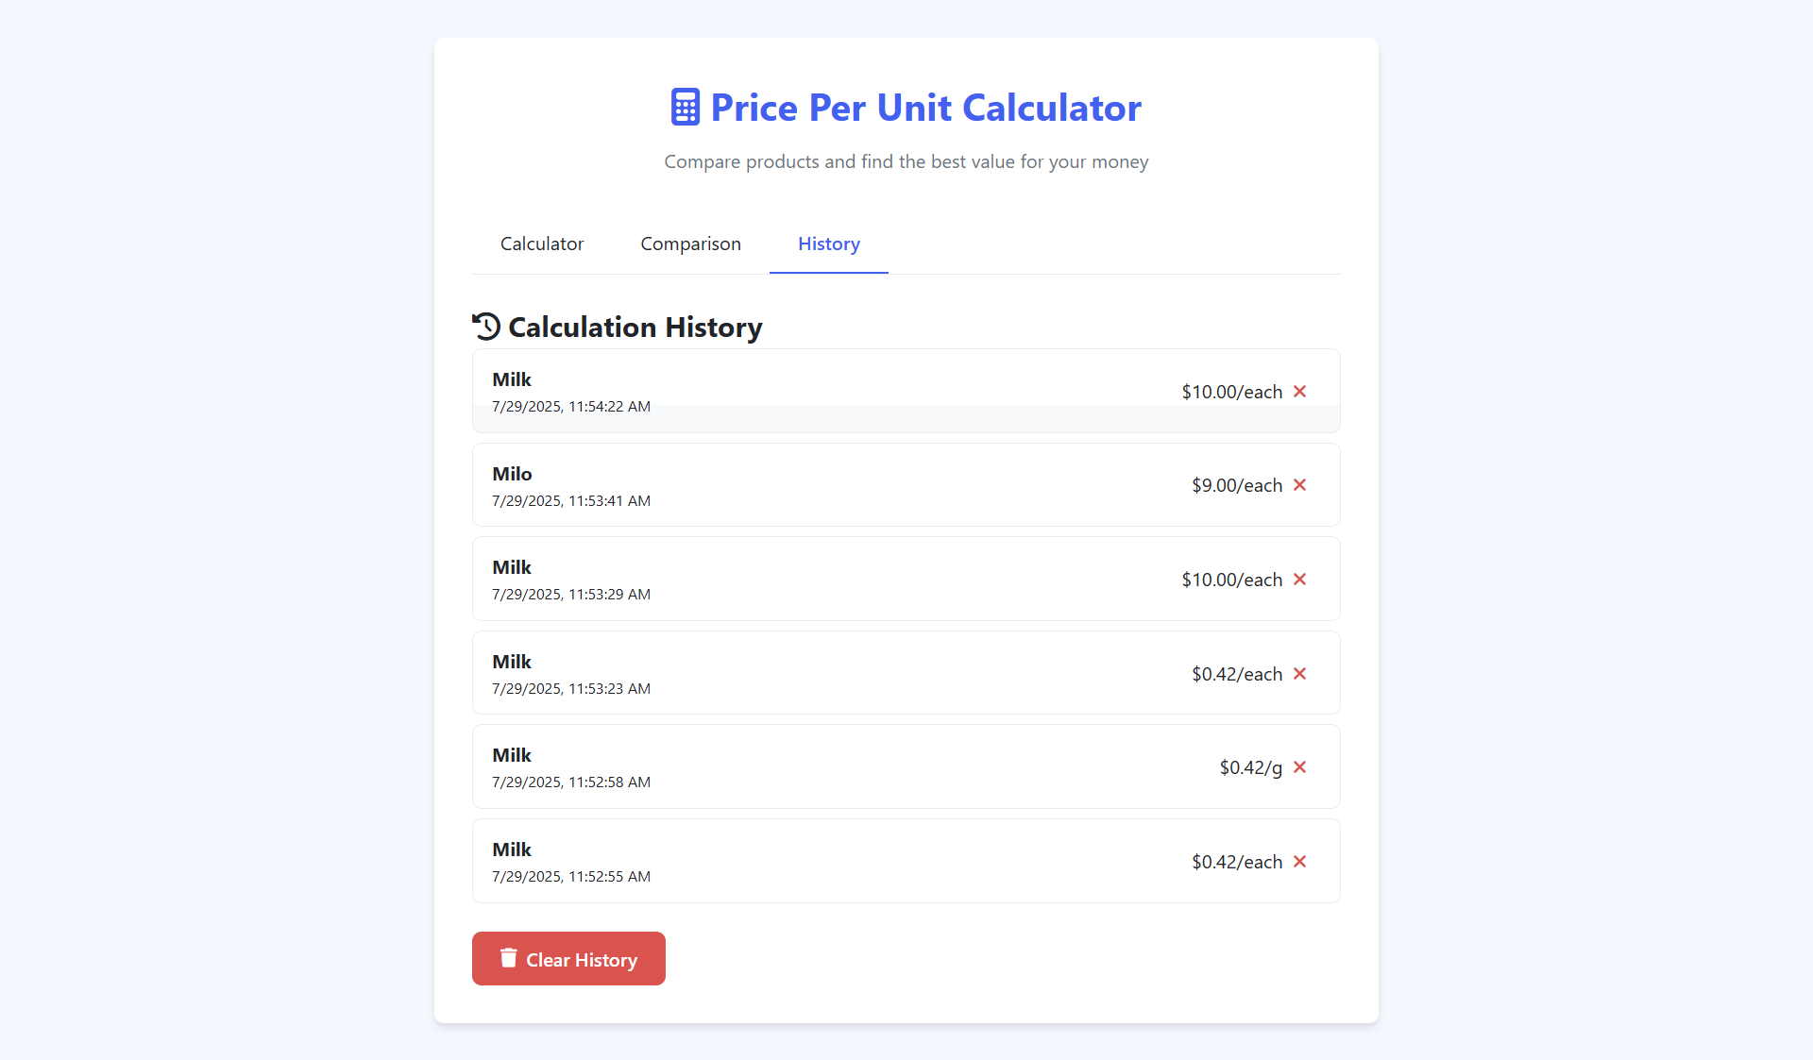Click the calculator icon in the title

pyautogui.click(x=686, y=107)
